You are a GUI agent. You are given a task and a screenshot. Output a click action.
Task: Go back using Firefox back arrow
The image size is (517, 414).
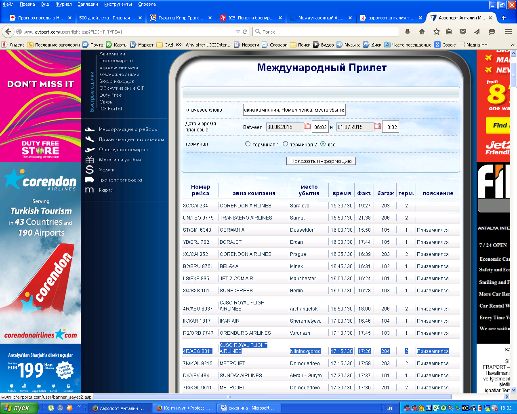click(x=8, y=32)
